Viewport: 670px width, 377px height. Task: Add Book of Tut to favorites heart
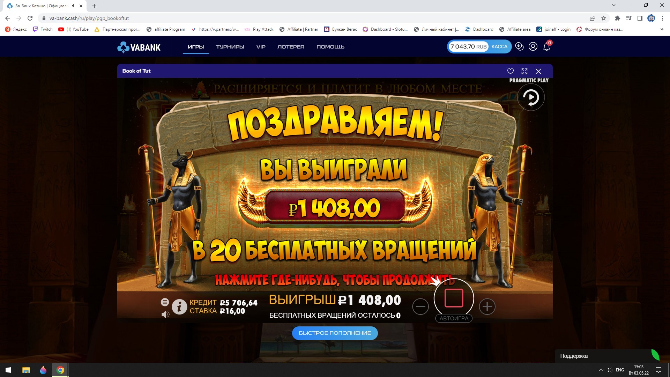pos(510,71)
